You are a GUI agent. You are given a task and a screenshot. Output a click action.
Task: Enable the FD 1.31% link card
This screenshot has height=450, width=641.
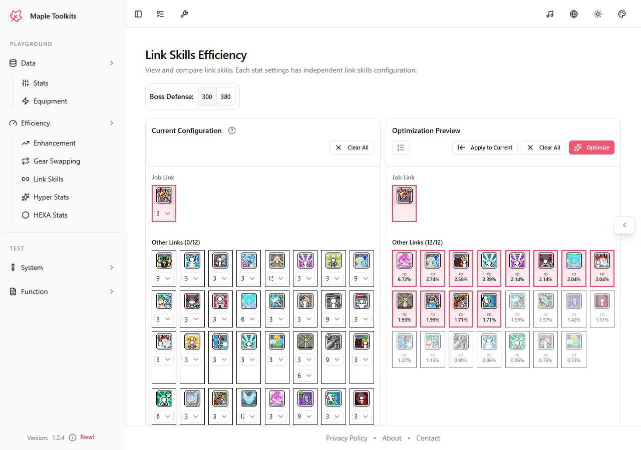(x=602, y=309)
